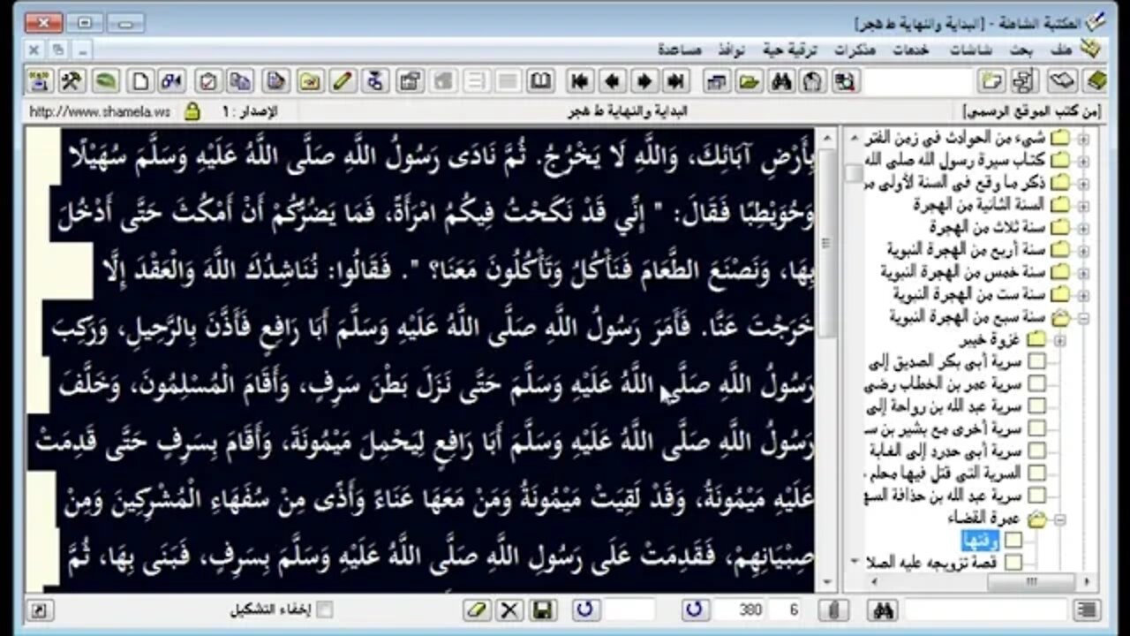The image size is (1130, 636).
Task: Click the toolbar search input box
Action: pos(918,82)
